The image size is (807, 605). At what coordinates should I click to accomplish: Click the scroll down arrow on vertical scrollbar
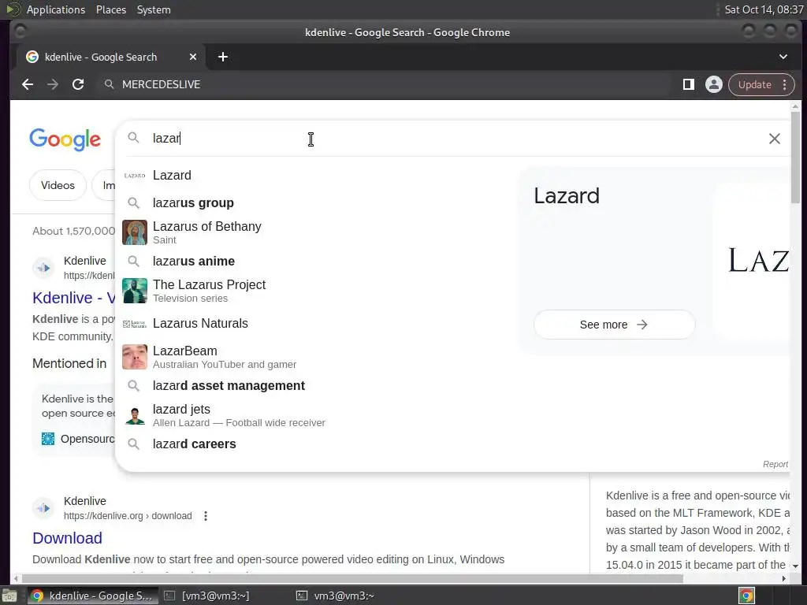(796, 566)
